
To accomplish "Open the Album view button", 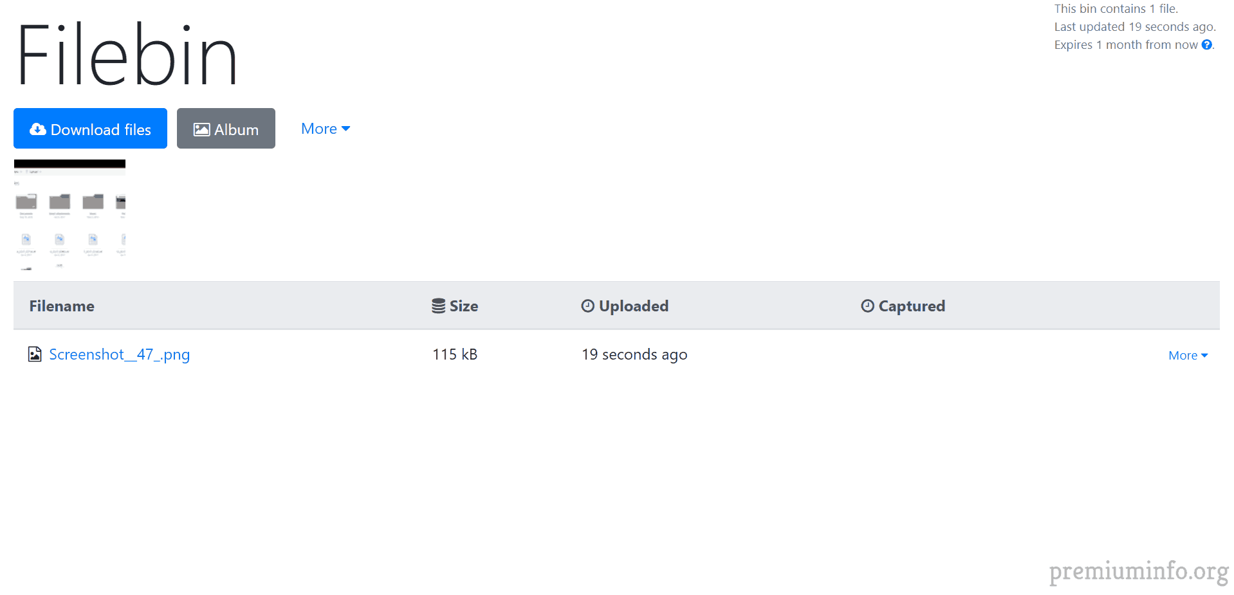I will click(x=226, y=128).
